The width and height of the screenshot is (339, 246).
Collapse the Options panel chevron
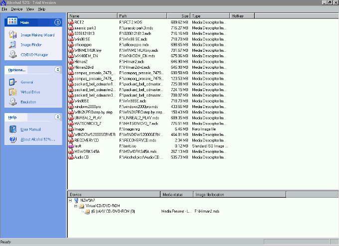(x=57, y=70)
